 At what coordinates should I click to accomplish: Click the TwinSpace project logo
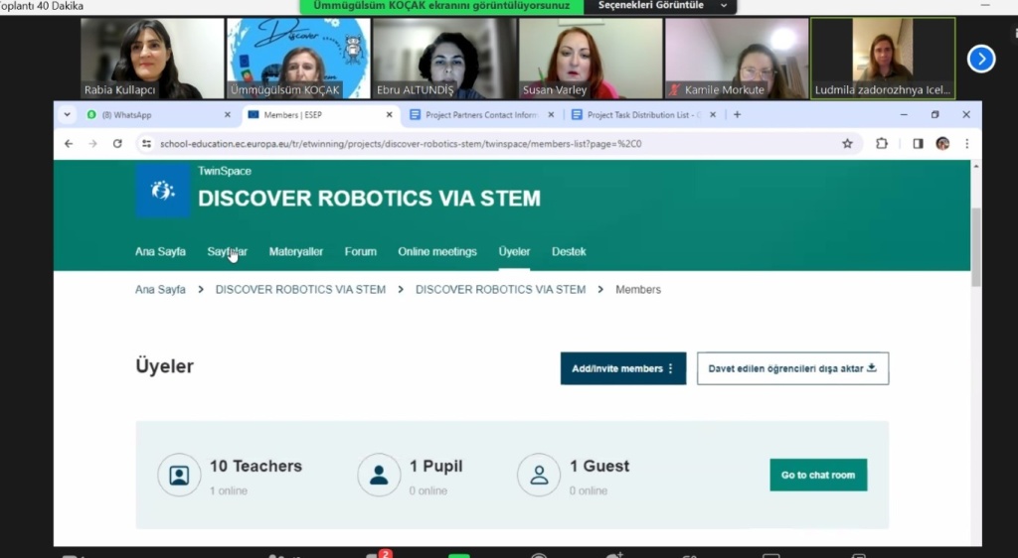(x=162, y=191)
